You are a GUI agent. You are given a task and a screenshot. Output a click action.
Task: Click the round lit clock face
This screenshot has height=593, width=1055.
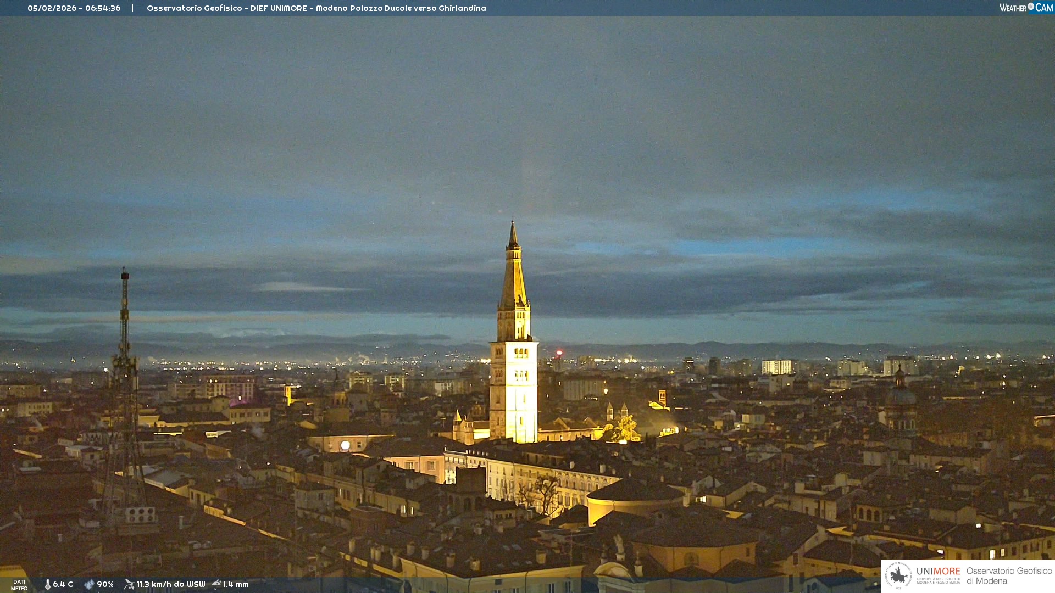coord(345,445)
